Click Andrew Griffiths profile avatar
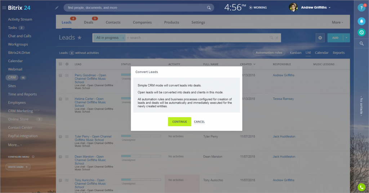The image size is (369, 193). 293,8
